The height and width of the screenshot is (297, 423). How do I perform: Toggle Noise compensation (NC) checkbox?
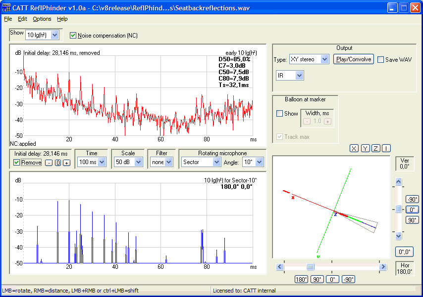73,36
